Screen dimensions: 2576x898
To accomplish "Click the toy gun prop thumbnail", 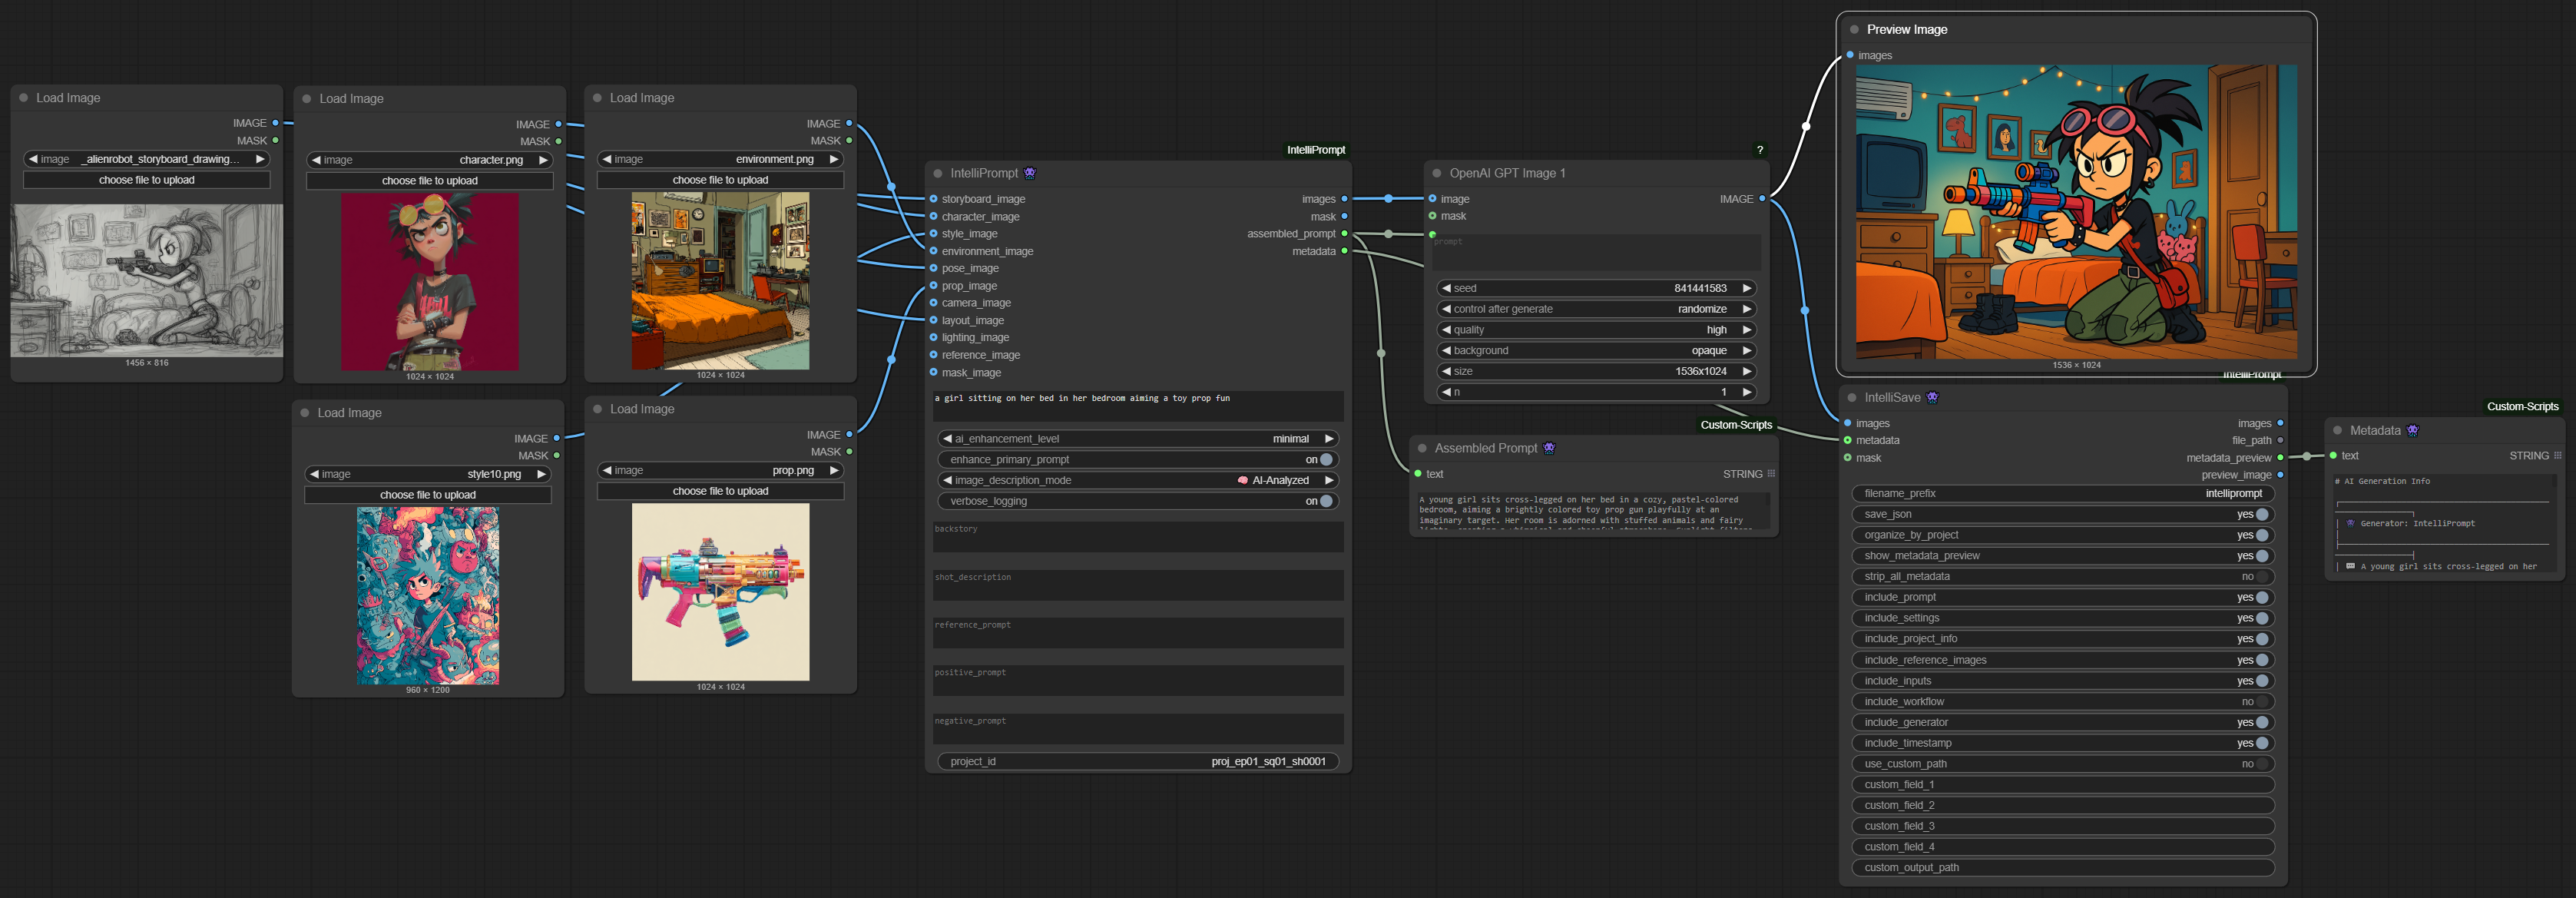I will coord(720,592).
